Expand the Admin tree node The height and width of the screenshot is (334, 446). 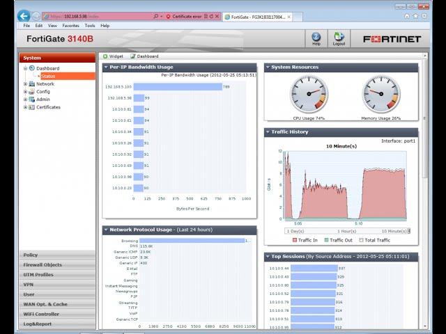coord(25,100)
